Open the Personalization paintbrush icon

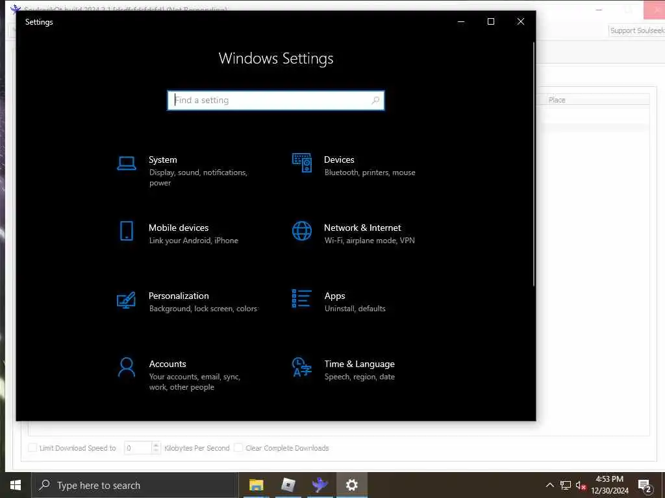(x=127, y=300)
